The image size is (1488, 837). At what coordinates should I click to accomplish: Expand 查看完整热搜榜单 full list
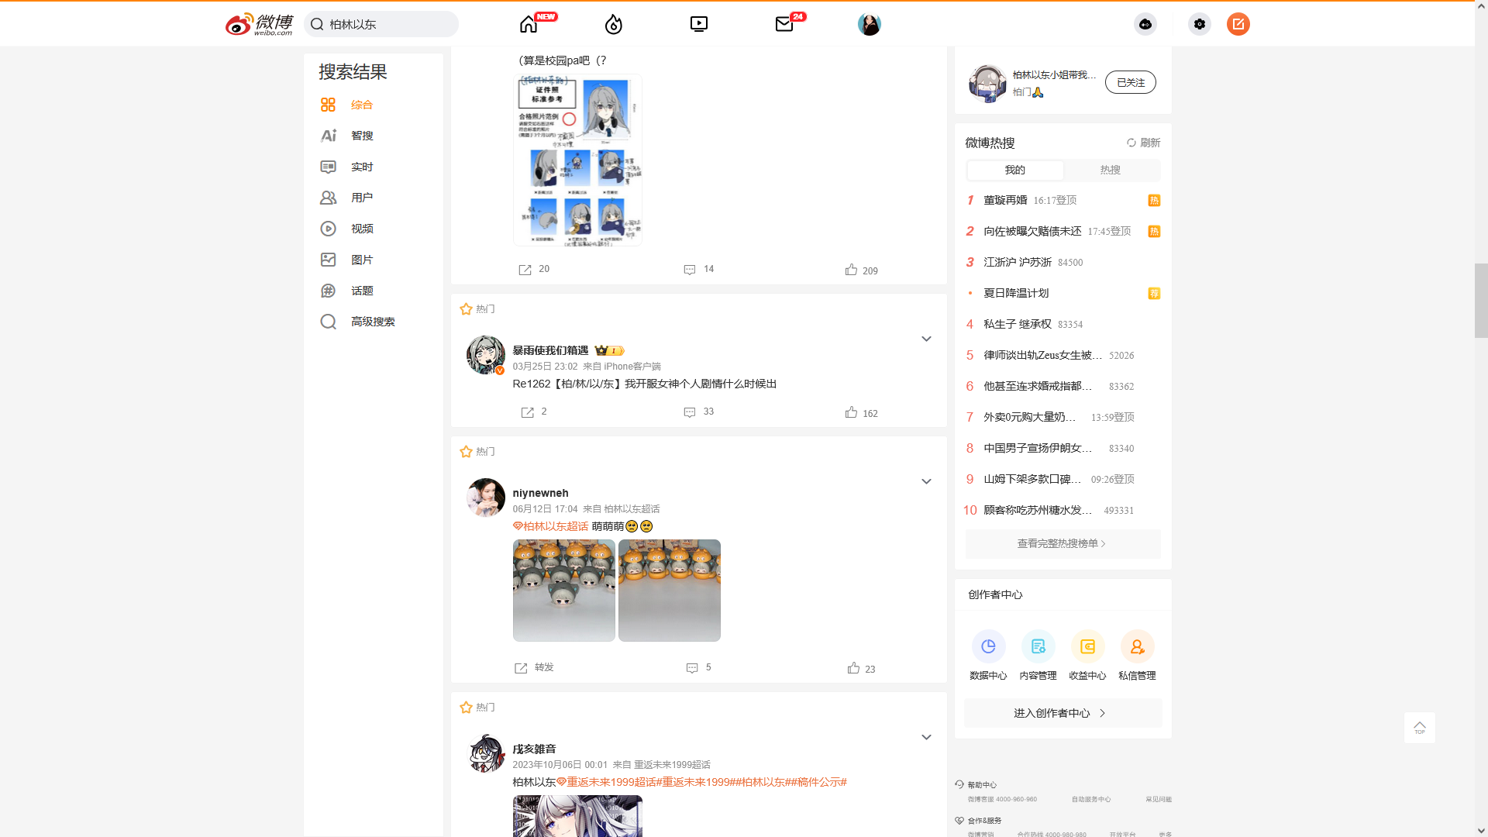[1063, 543]
